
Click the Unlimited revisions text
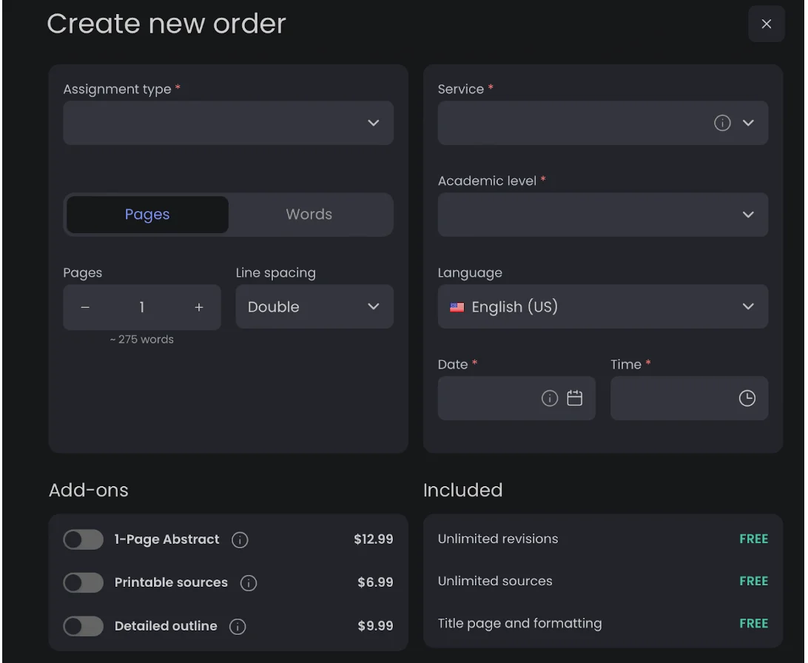pos(498,539)
